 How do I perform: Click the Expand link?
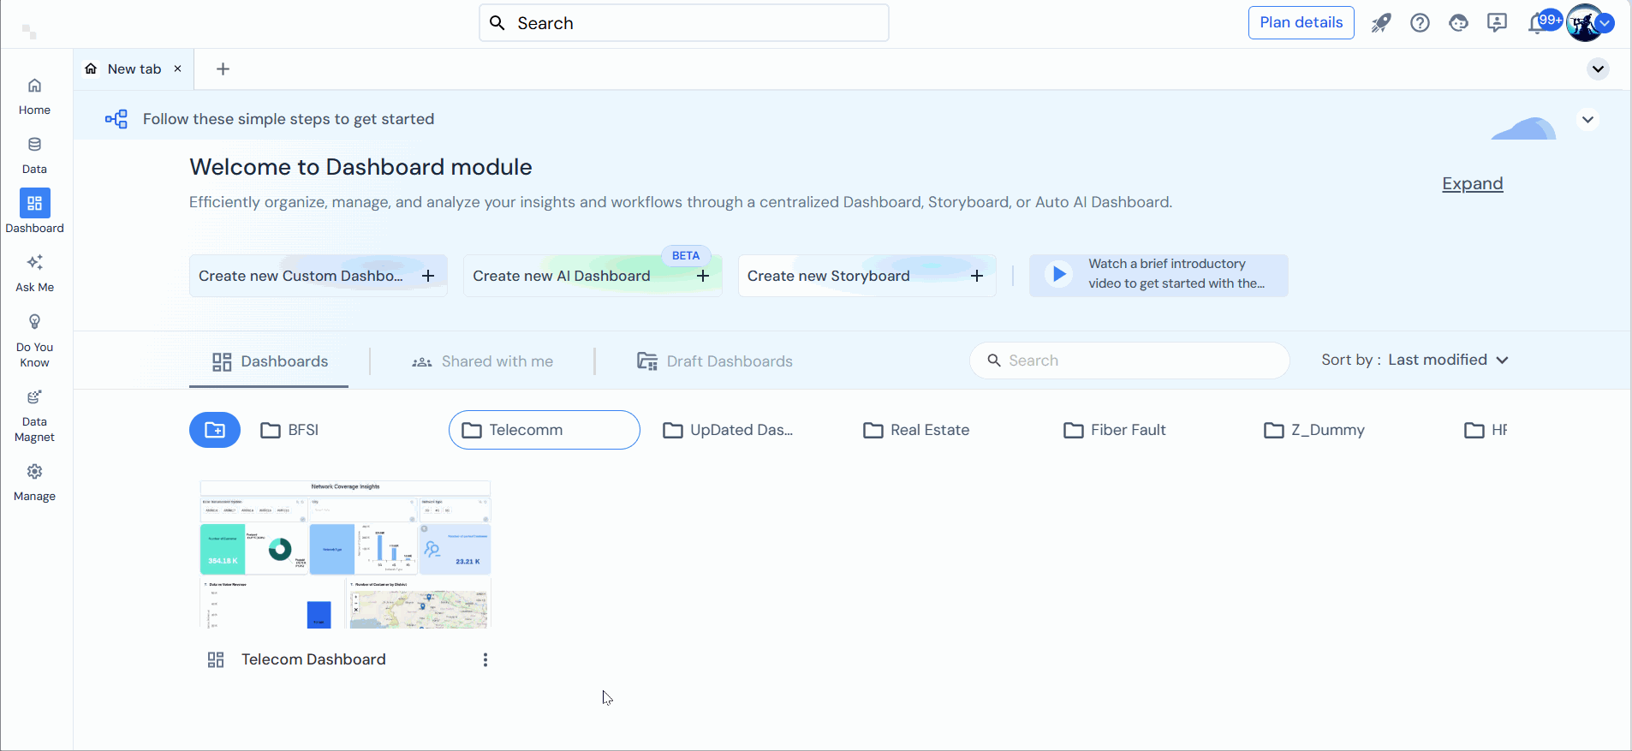(1472, 184)
